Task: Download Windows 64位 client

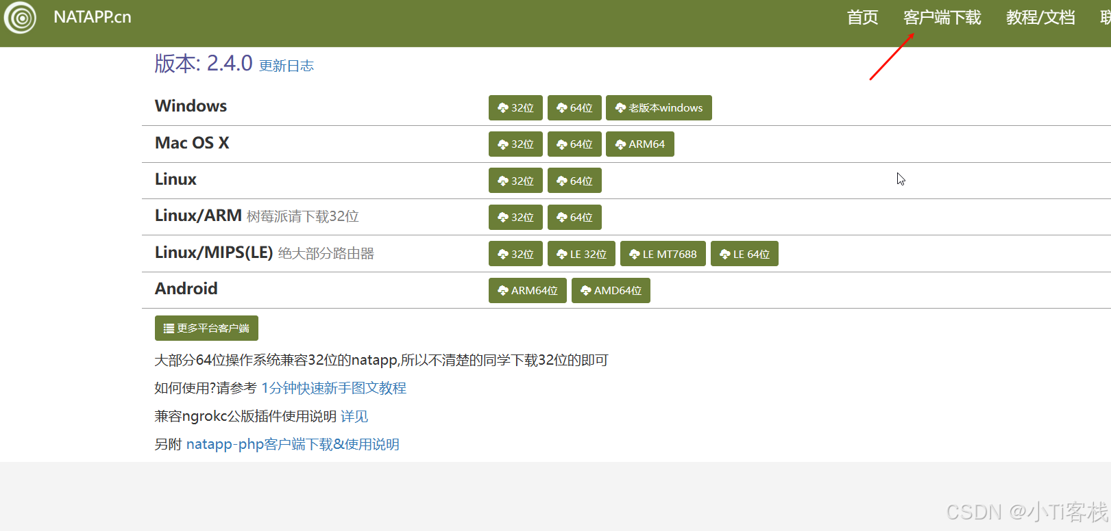Action: coord(574,107)
